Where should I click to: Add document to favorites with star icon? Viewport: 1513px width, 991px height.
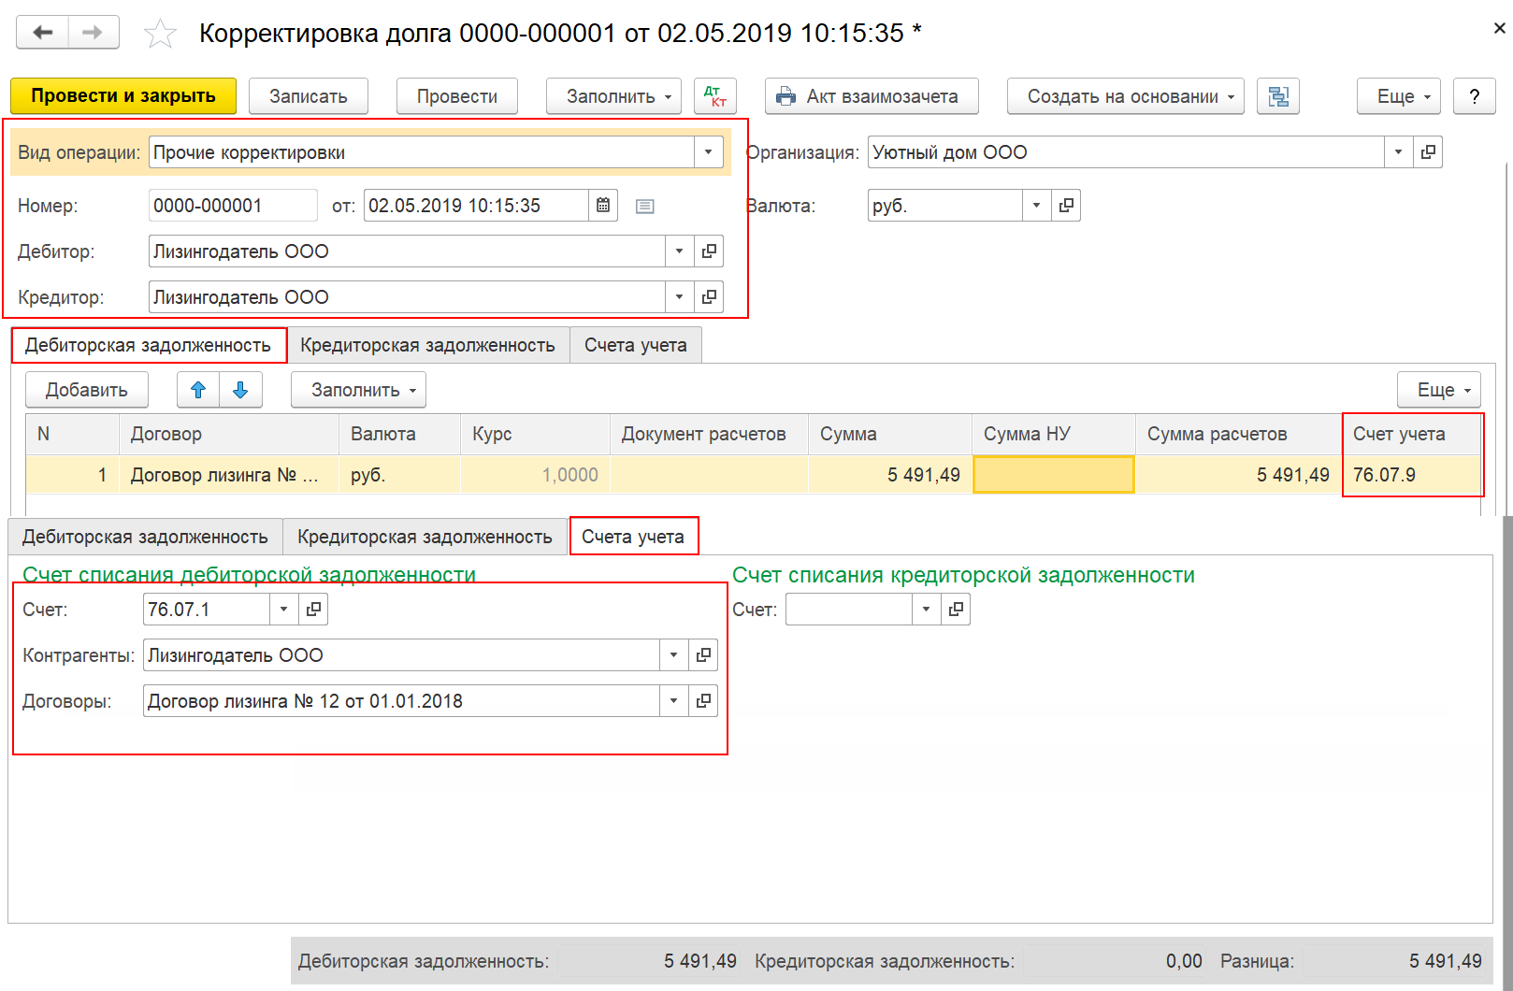click(160, 34)
